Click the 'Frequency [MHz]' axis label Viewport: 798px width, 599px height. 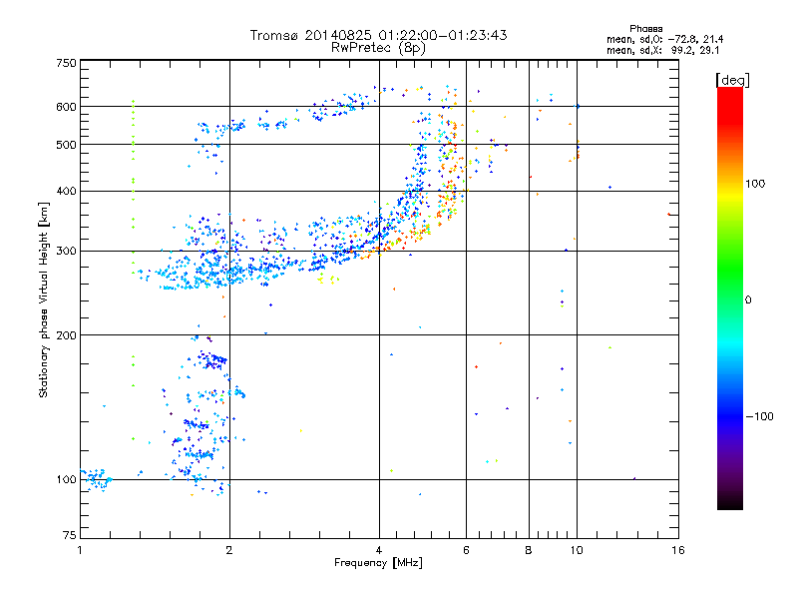tap(378, 563)
